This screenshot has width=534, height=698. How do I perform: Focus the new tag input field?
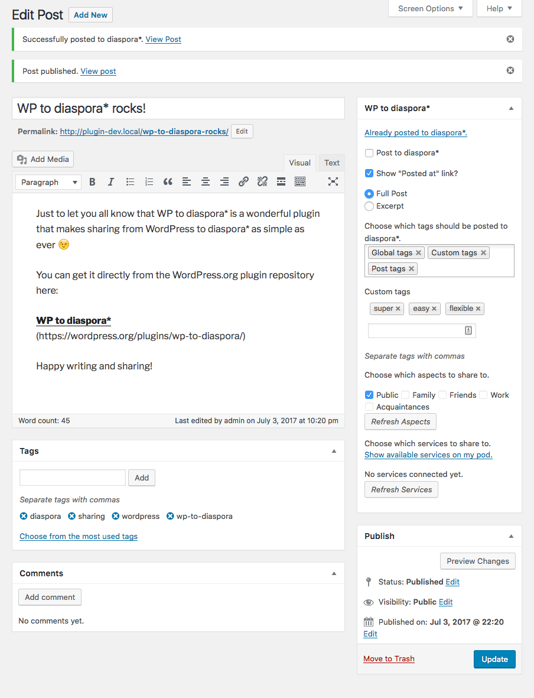click(73, 478)
